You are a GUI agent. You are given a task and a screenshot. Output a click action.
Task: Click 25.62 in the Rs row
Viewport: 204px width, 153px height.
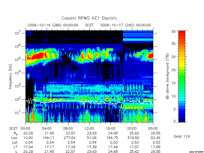(134, 133)
